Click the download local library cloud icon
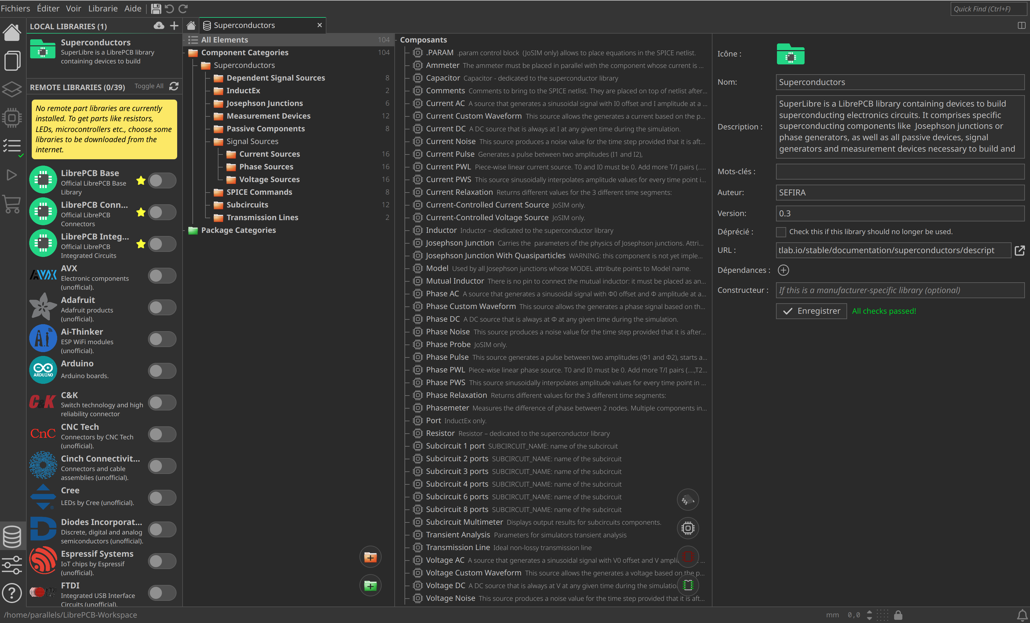Screen dimensions: 1030x623 tap(159, 26)
